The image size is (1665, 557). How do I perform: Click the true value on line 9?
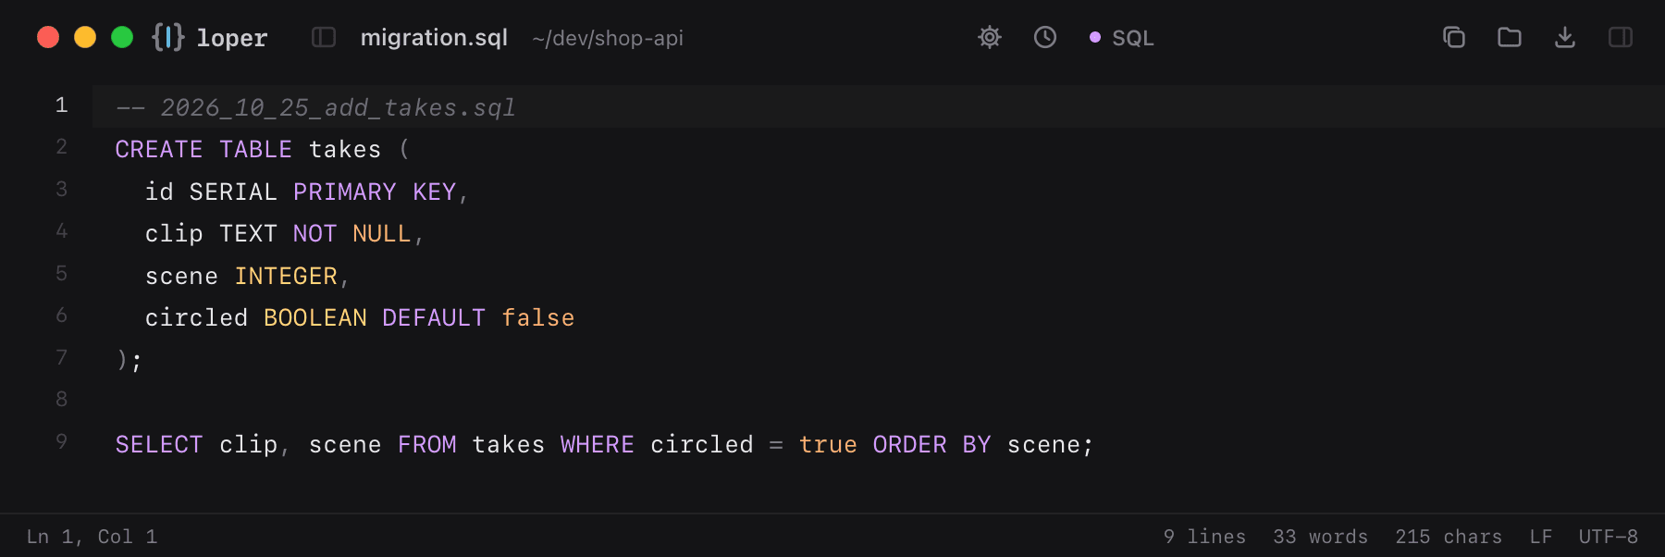click(829, 444)
